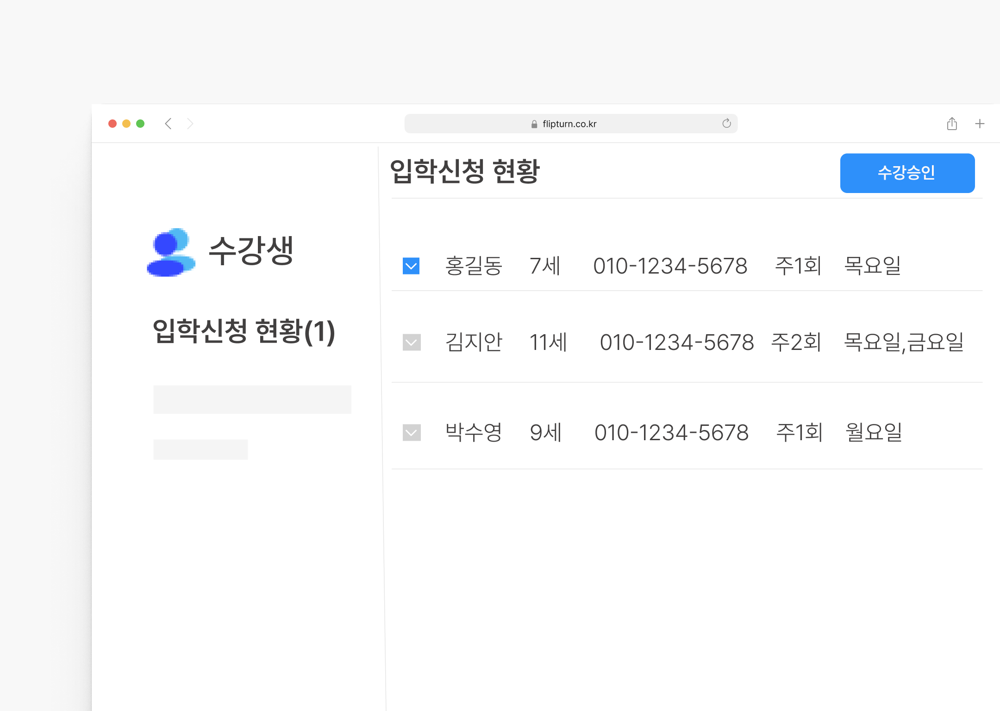1000x711 pixels.
Task: Click the page reload icon
Action: coord(726,123)
